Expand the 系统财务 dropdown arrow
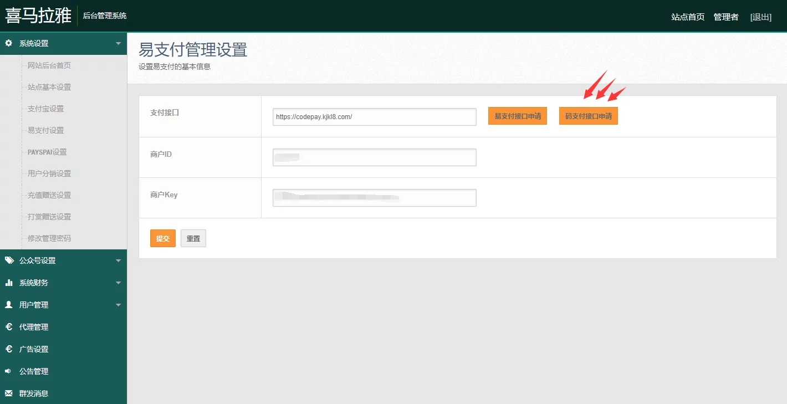 118,283
